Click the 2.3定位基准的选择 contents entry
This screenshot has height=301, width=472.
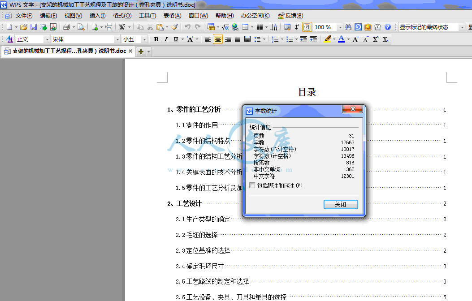[x=203, y=250]
